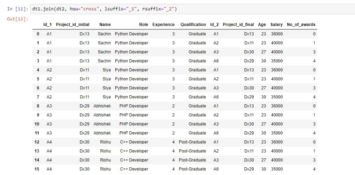Click the Project_id_initial column header
355x175 pixels.
pos(73,25)
